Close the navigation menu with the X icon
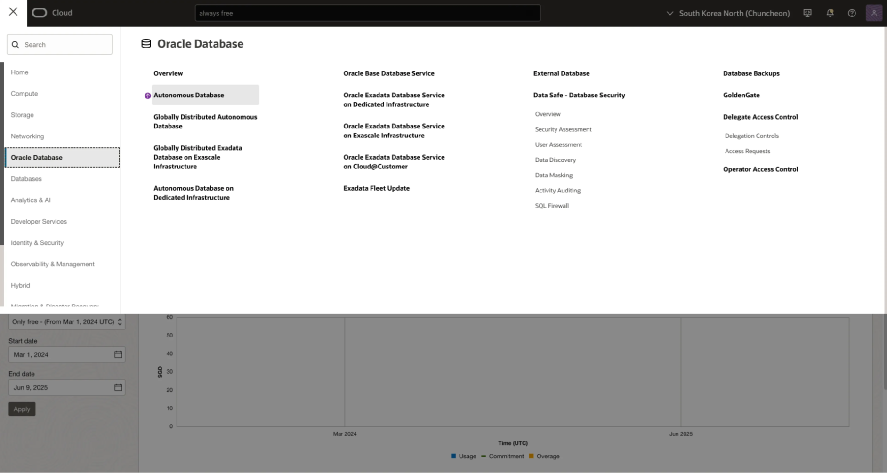 13,12
